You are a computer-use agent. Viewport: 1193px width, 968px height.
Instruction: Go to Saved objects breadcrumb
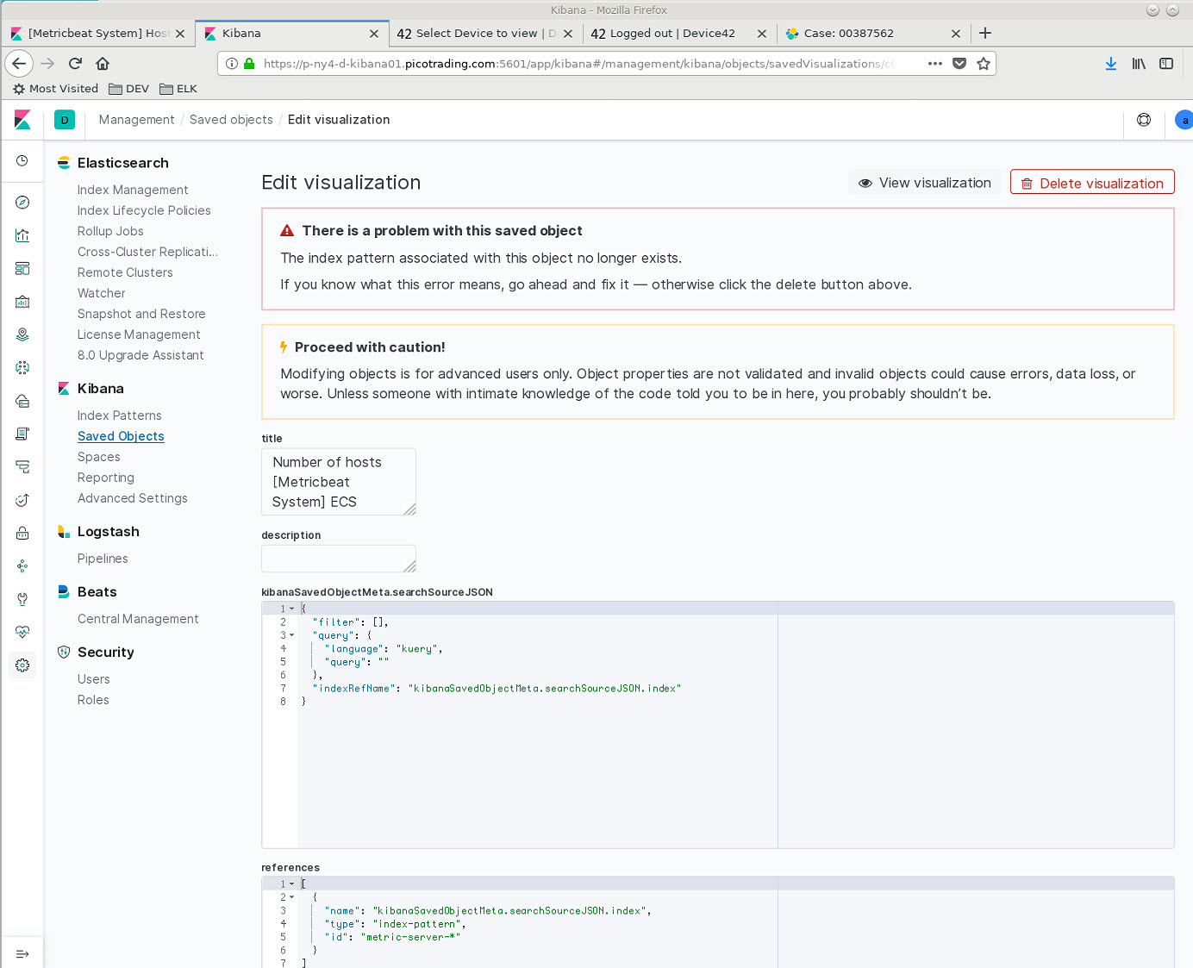pyautogui.click(x=231, y=120)
